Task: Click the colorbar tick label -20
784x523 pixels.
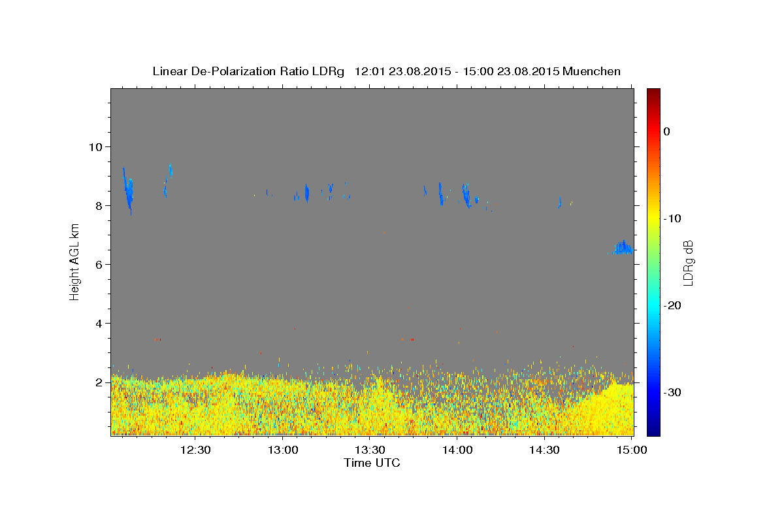Action: [672, 305]
